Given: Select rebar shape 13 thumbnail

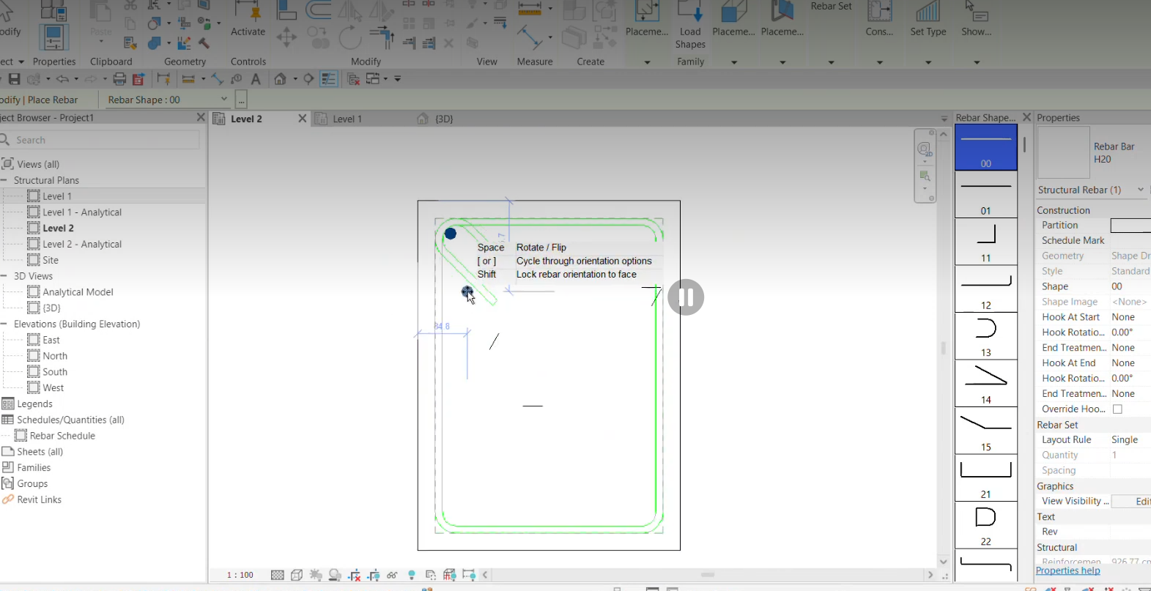Looking at the screenshot, I should 985,336.
